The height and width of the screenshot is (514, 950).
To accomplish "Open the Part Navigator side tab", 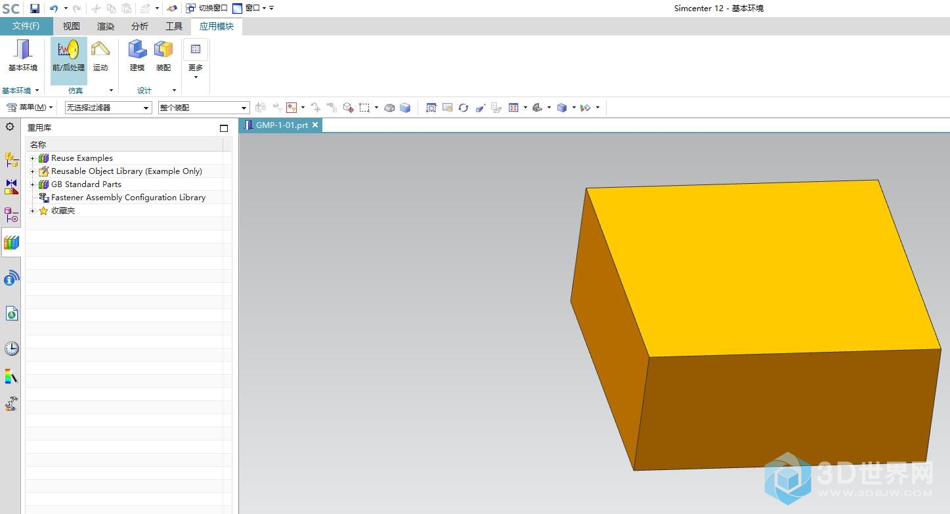I will point(11,215).
